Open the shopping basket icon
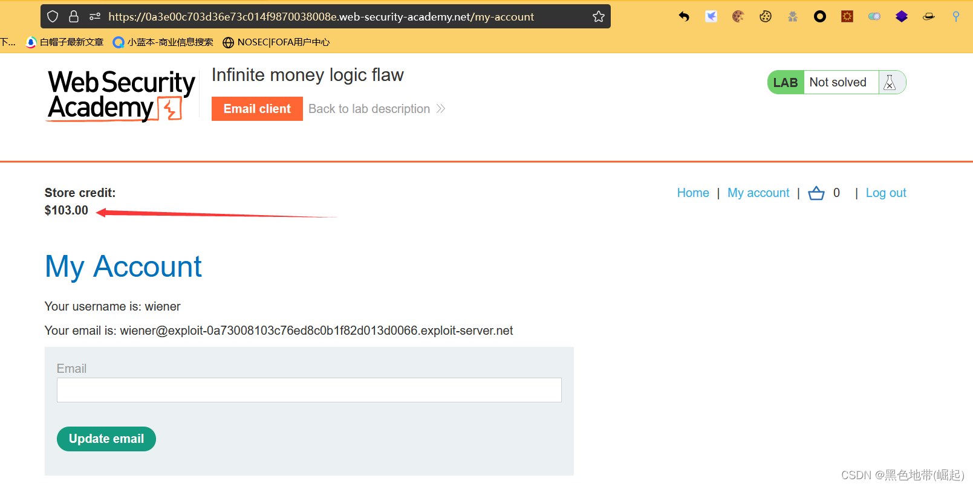973x487 pixels. click(816, 193)
